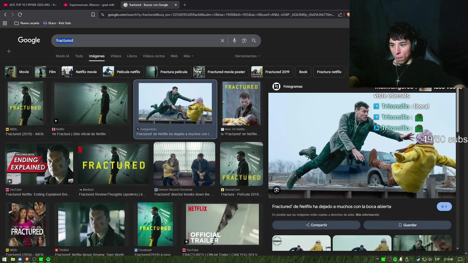The width and height of the screenshot is (468, 263).
Task: Open the Más información link
Action: [x=367, y=215]
